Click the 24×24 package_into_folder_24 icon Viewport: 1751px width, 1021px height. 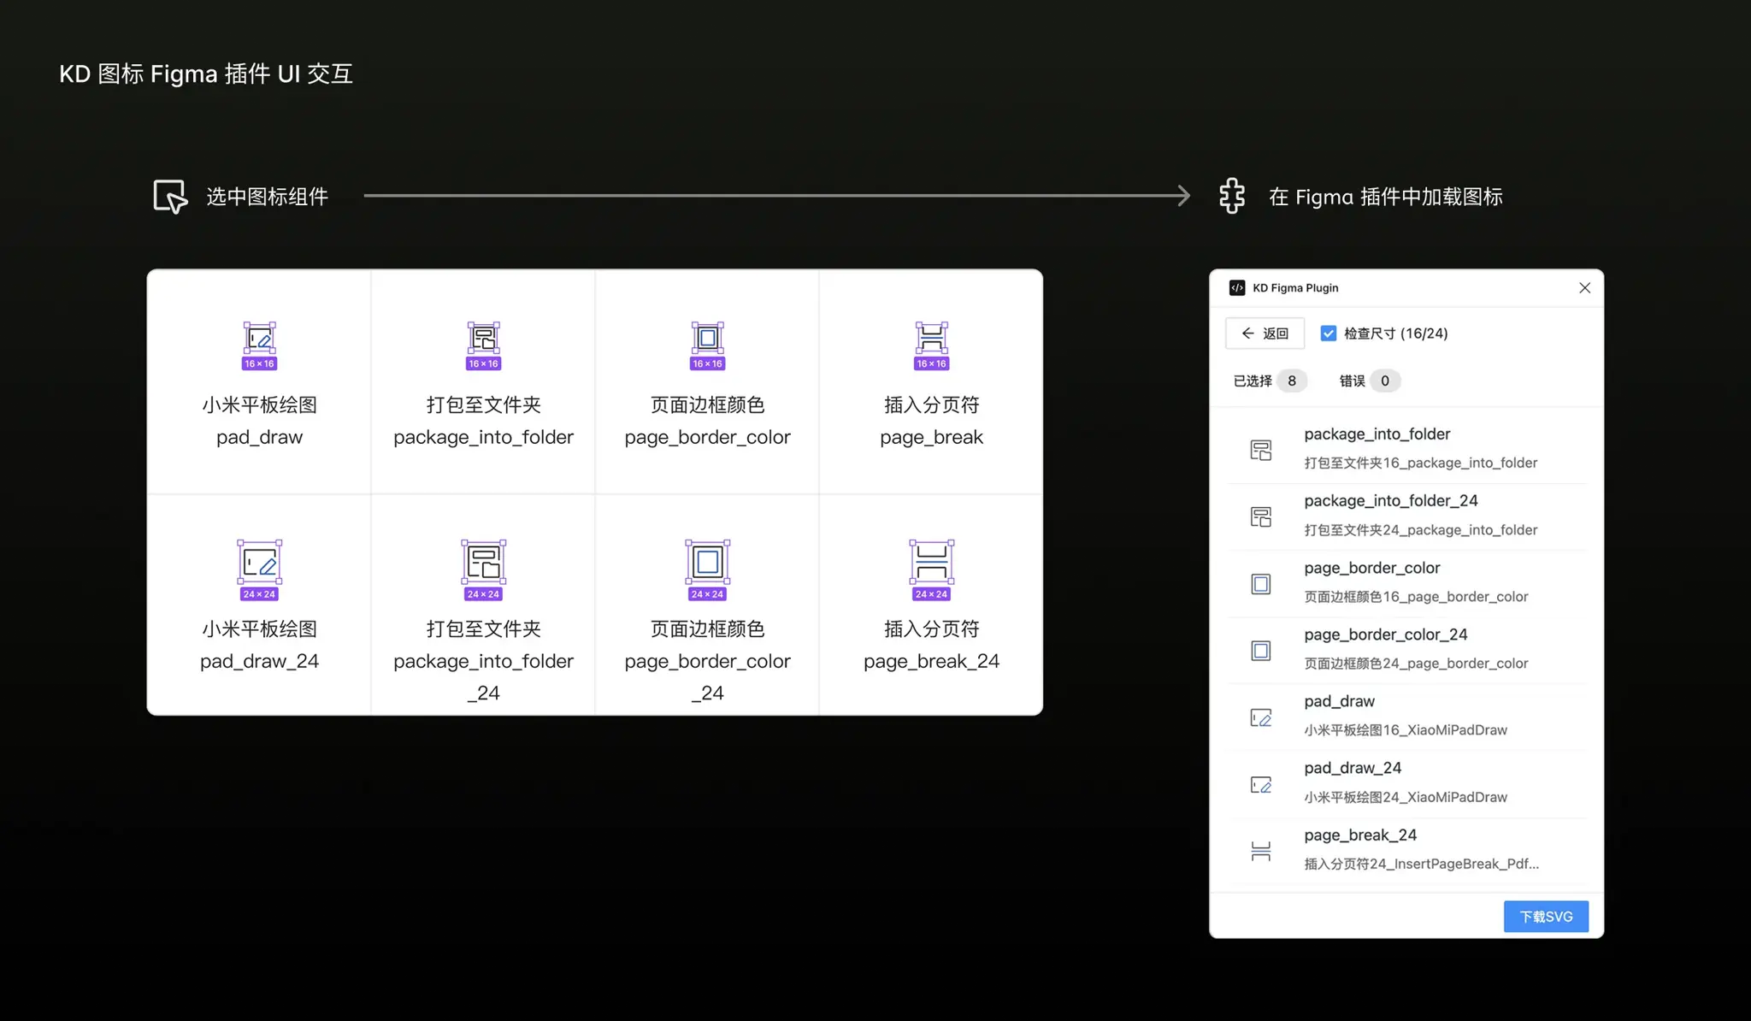pos(483,562)
